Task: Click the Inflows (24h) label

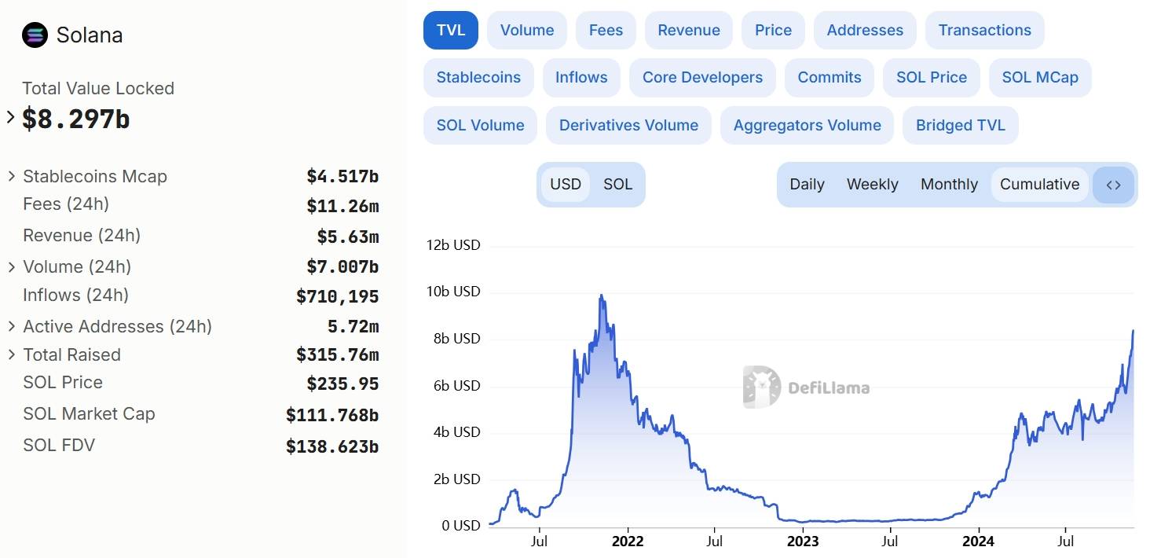Action: [75, 296]
